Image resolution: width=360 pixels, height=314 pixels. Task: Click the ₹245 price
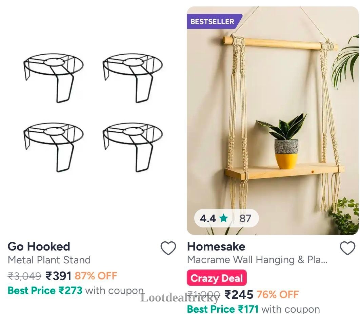tap(239, 294)
